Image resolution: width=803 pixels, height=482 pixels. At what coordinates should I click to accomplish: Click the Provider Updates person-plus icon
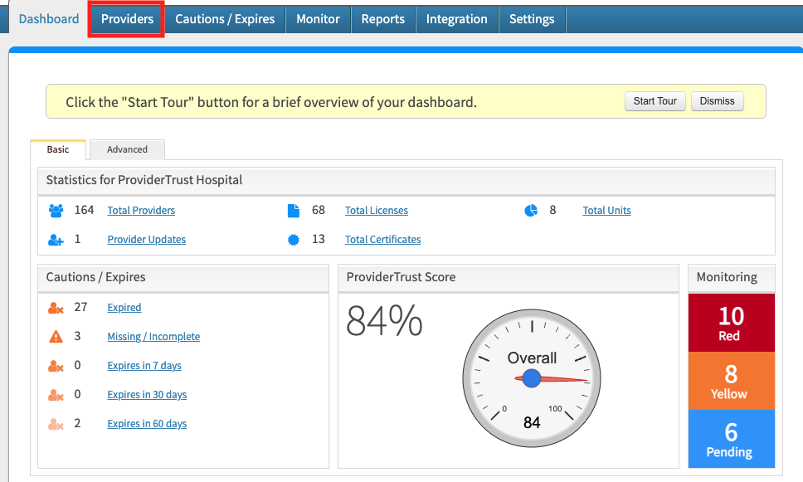tap(56, 240)
